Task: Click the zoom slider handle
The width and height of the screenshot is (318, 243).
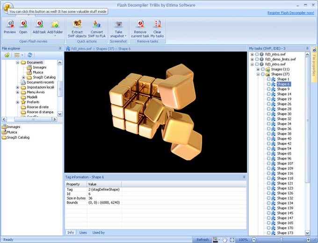Action: 281,240
